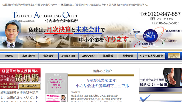Click 第2章 零細から脱する chapter line
182x102 pixels.
pyautogui.click(x=96, y=99)
